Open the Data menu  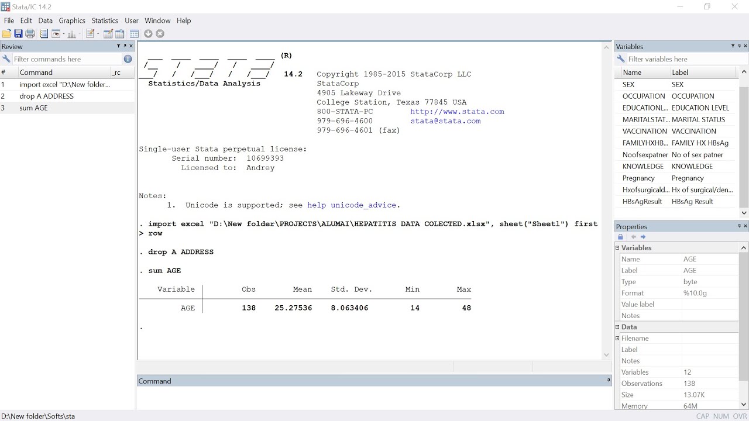click(x=46, y=20)
